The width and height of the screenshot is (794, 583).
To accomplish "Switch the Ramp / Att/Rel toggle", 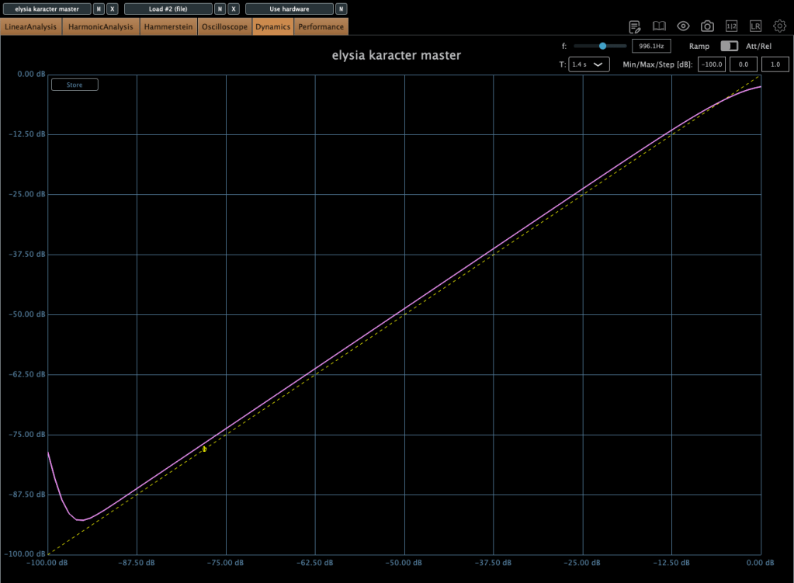I will pos(729,47).
